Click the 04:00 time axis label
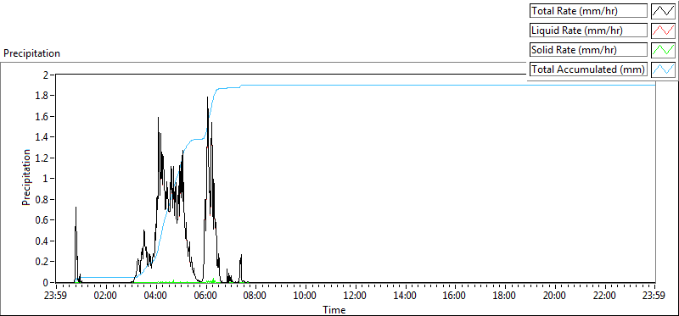The width and height of the screenshot is (679, 316). coord(156,296)
